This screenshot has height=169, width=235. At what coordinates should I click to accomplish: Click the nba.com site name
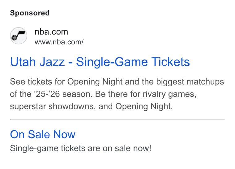51,32
